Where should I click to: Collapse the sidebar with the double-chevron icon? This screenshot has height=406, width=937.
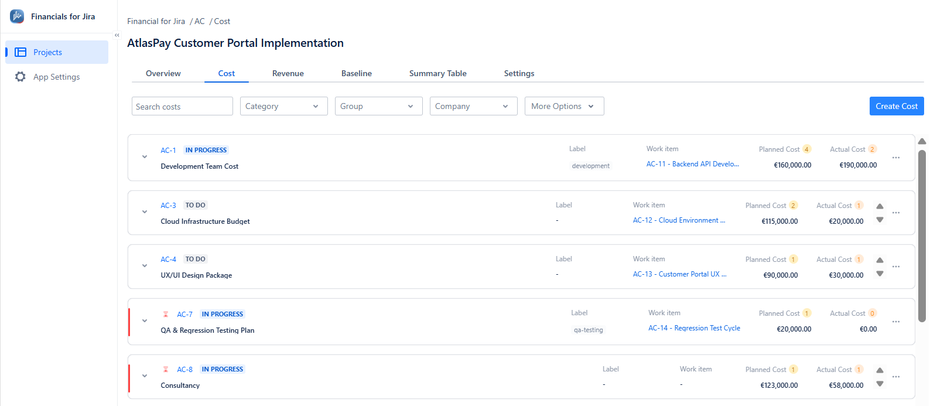117,35
